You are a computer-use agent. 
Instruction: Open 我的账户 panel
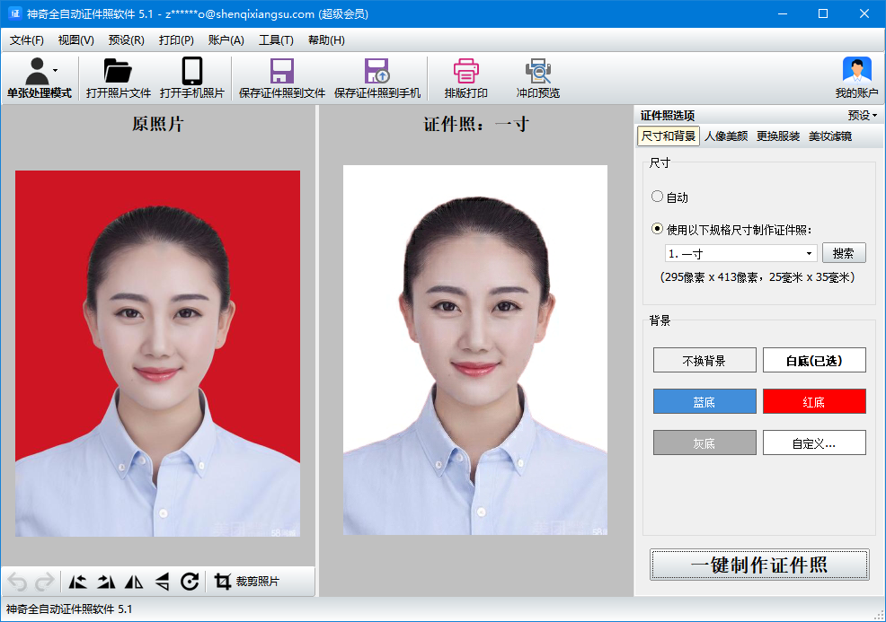click(855, 76)
